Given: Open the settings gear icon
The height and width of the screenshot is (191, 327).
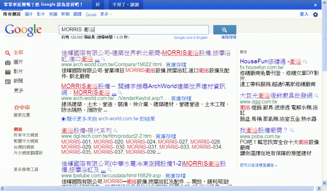Looking at the screenshot, I should tap(316, 15).
